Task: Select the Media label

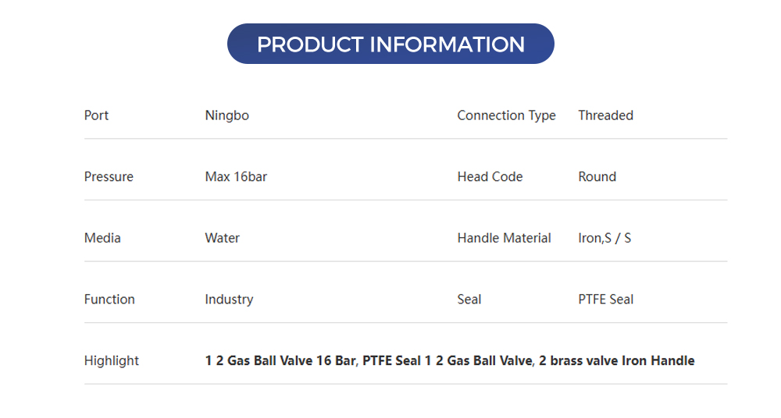Action: pyautogui.click(x=102, y=238)
